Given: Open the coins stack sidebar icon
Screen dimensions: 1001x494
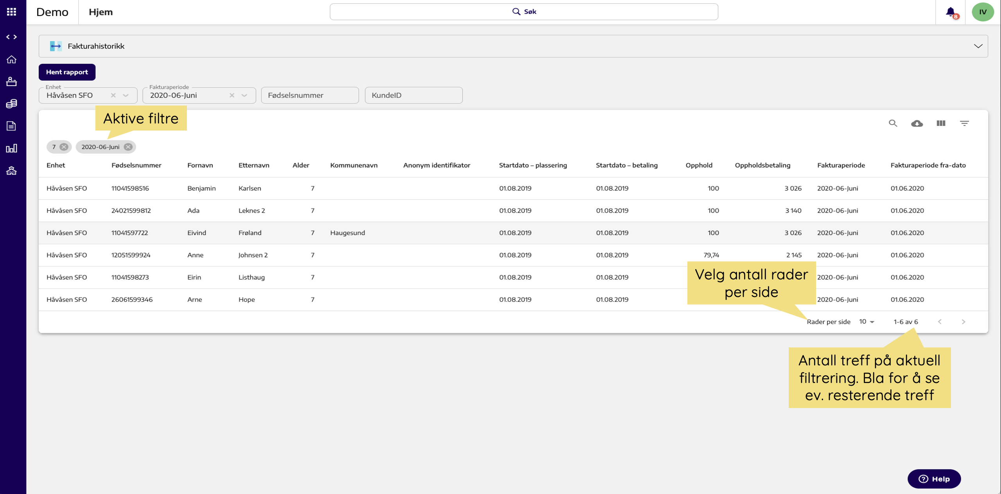Looking at the screenshot, I should 11,104.
